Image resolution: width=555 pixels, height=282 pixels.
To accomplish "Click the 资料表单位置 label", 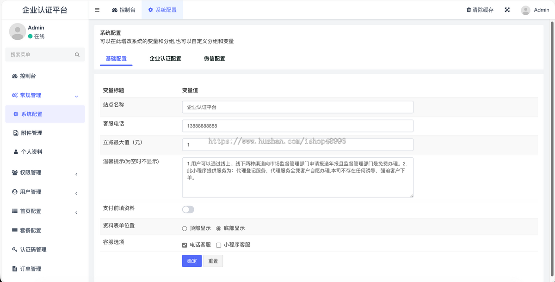I will tap(119, 226).
